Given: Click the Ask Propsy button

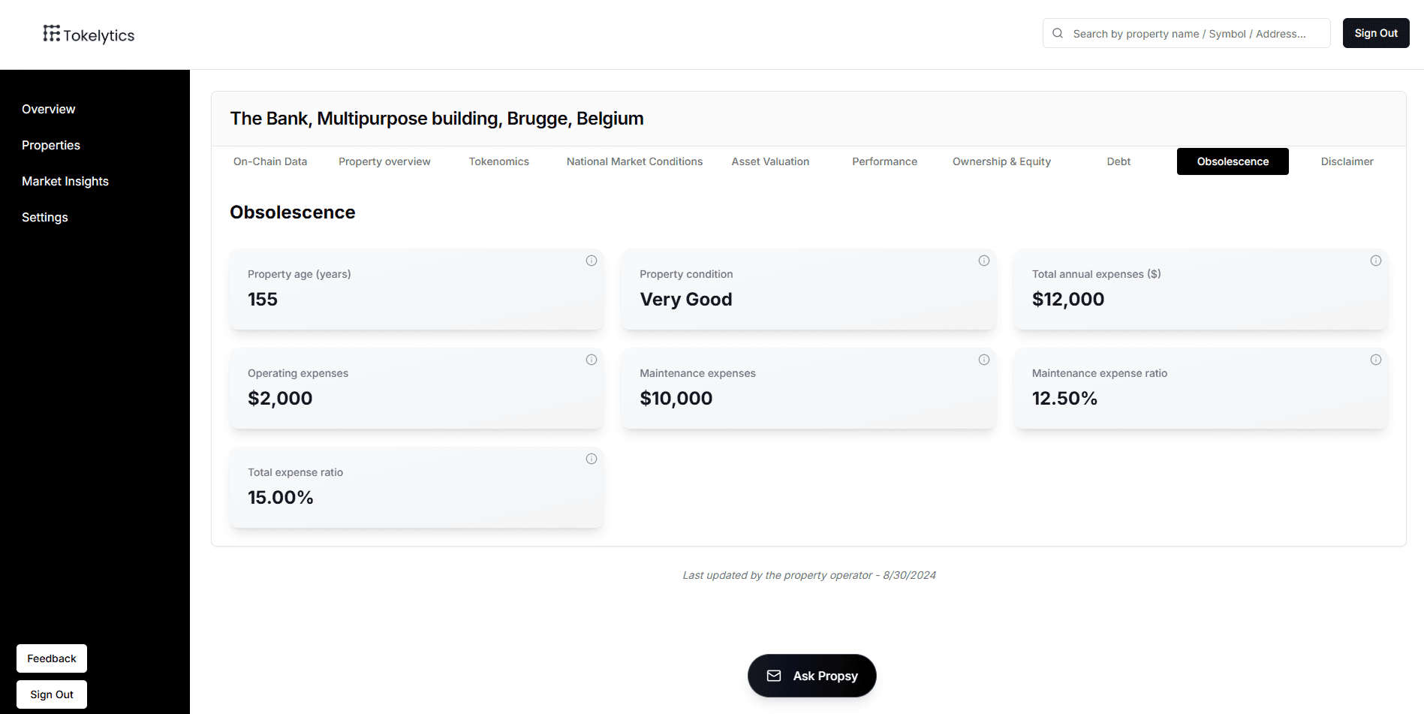Looking at the screenshot, I should 811,676.
